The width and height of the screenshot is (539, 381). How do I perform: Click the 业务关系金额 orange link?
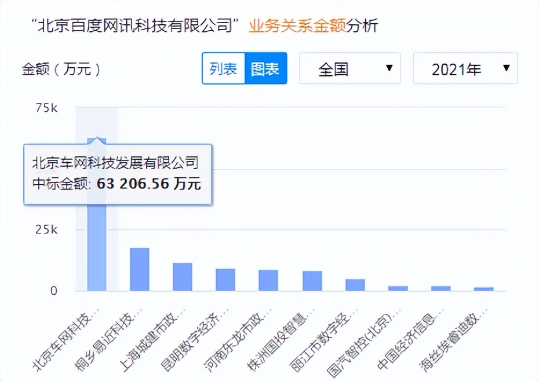click(296, 25)
